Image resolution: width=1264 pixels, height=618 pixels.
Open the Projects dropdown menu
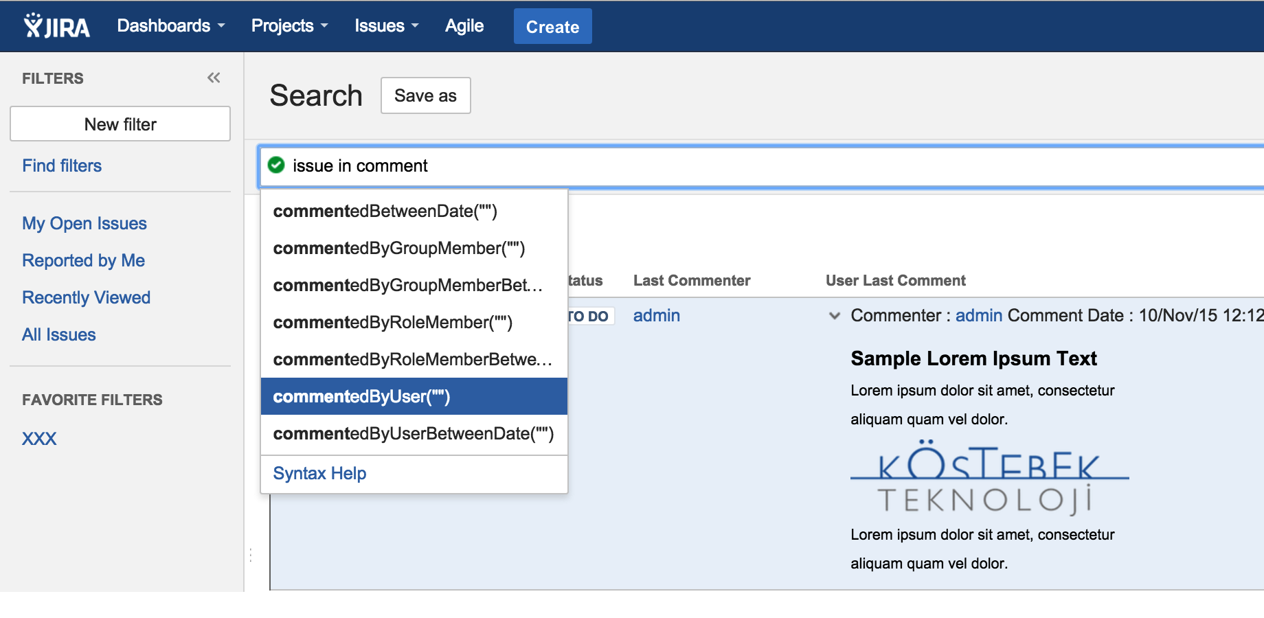pos(289,26)
